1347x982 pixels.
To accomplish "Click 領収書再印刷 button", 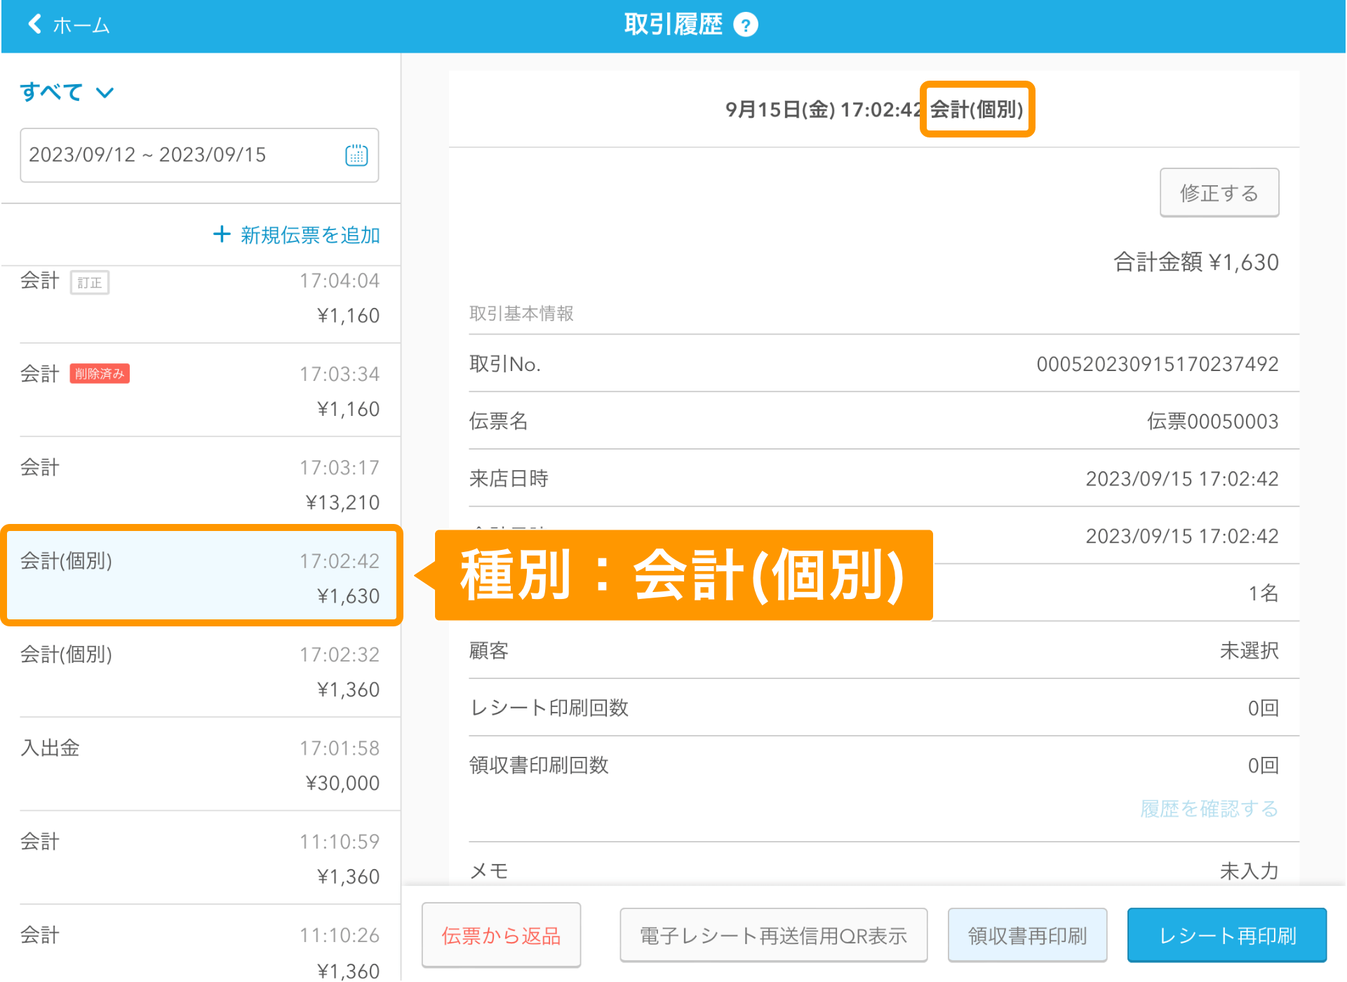I will [x=1027, y=935].
